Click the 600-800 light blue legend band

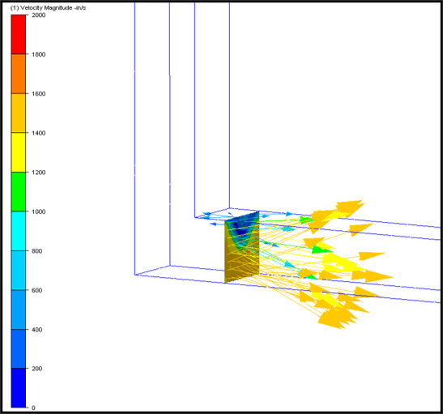tap(19, 270)
